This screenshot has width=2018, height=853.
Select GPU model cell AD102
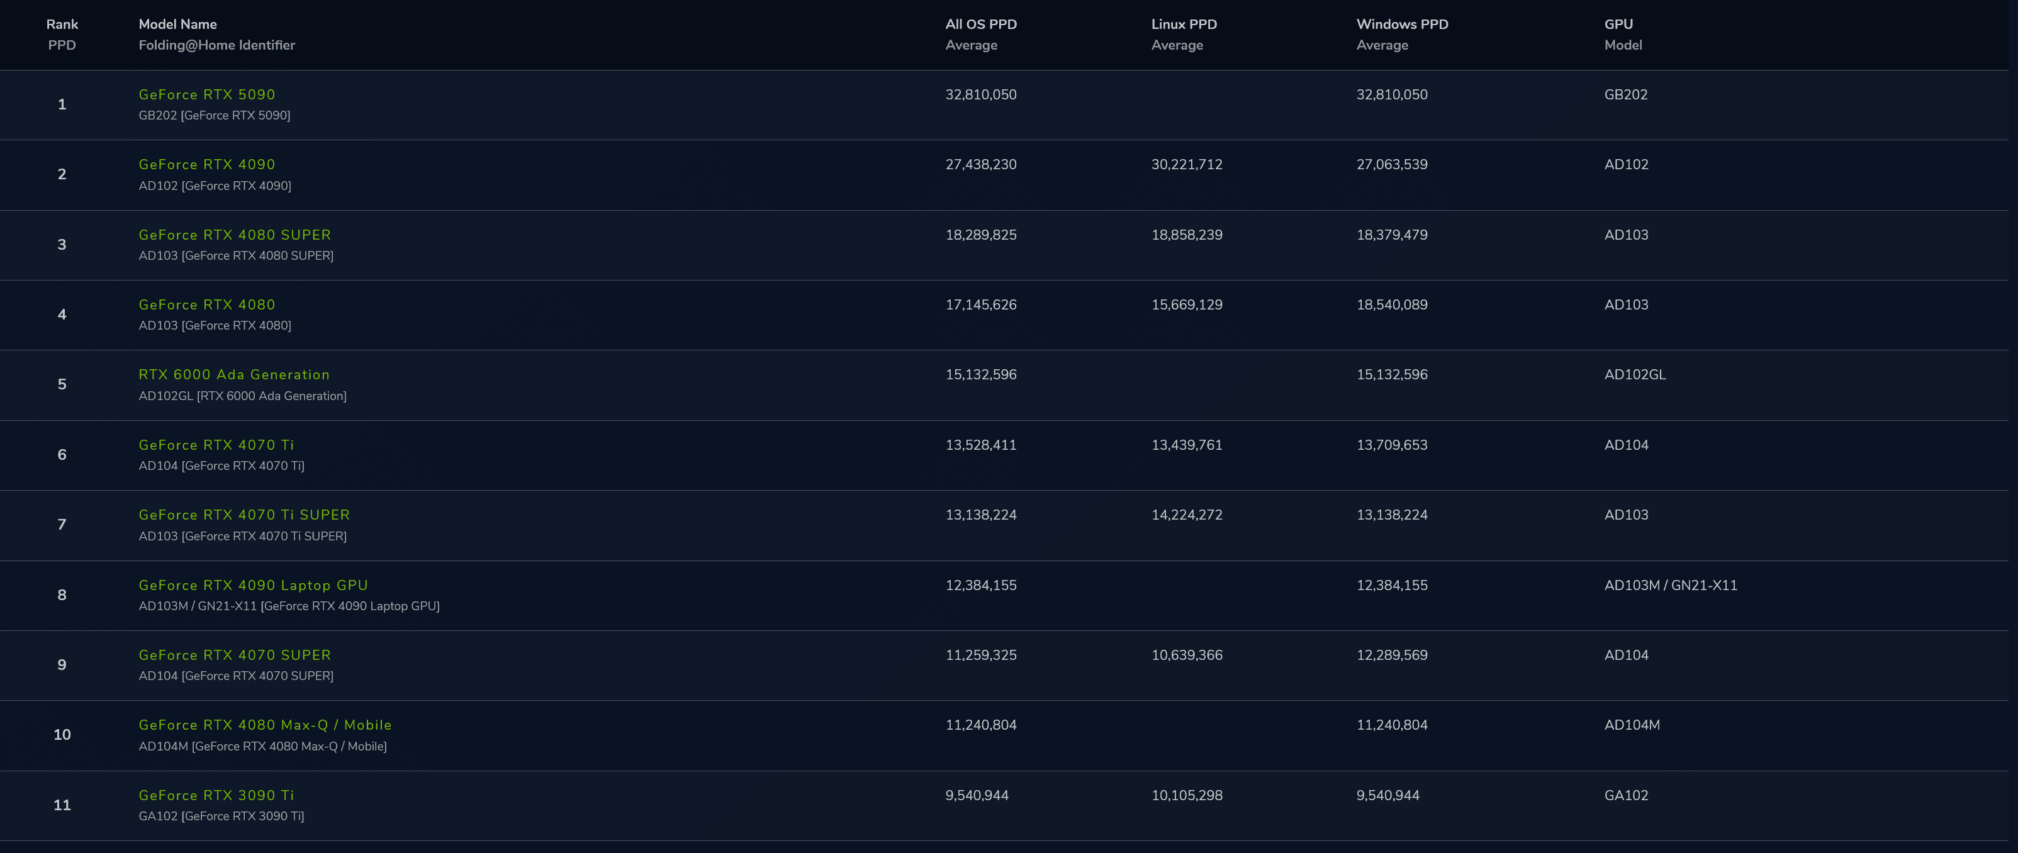(x=1625, y=164)
